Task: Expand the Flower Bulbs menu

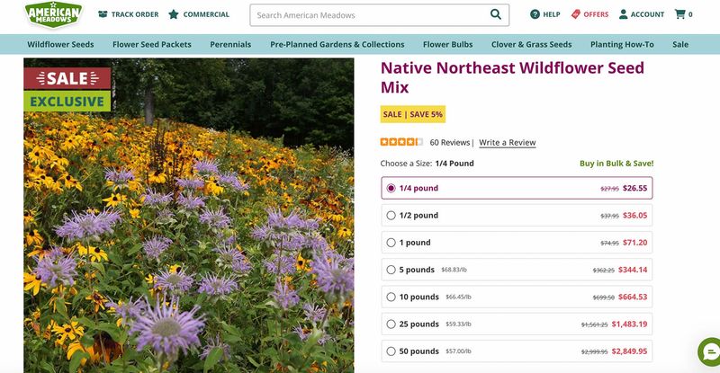Action: pos(447,45)
